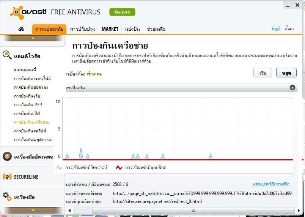
Task: Click the เริ่ม start button
Action: [x=263, y=73]
